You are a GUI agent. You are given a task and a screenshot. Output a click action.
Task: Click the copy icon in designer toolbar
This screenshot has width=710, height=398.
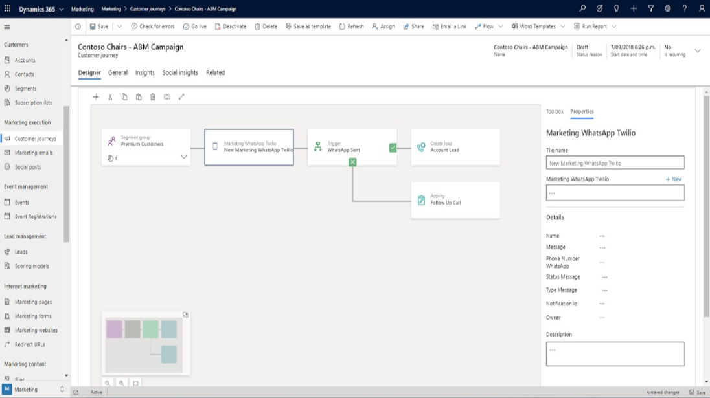click(x=124, y=97)
